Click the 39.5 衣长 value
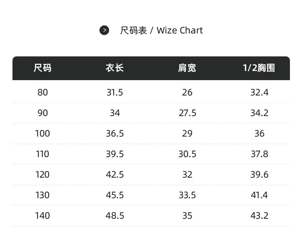 pyautogui.click(x=115, y=154)
